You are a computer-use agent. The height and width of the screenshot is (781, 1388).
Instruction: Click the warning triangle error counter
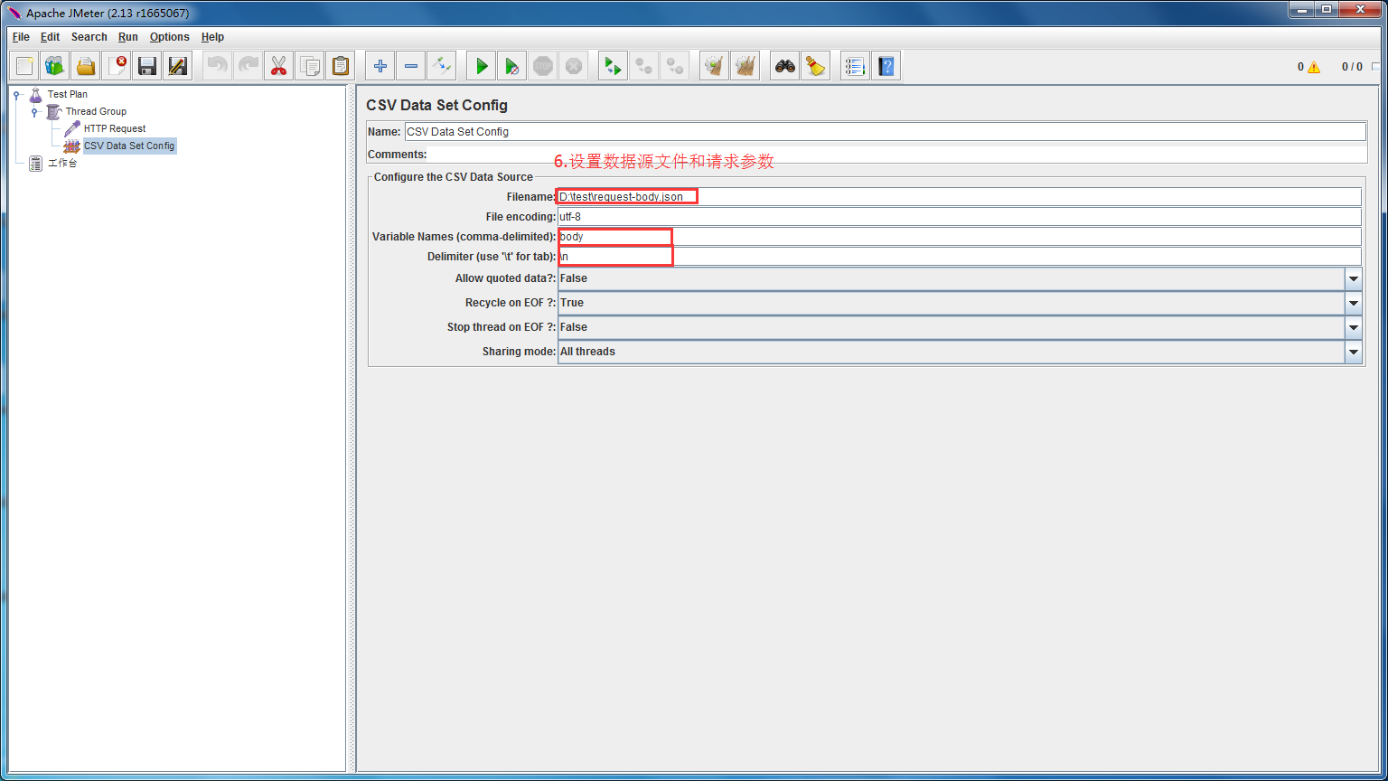1313,67
